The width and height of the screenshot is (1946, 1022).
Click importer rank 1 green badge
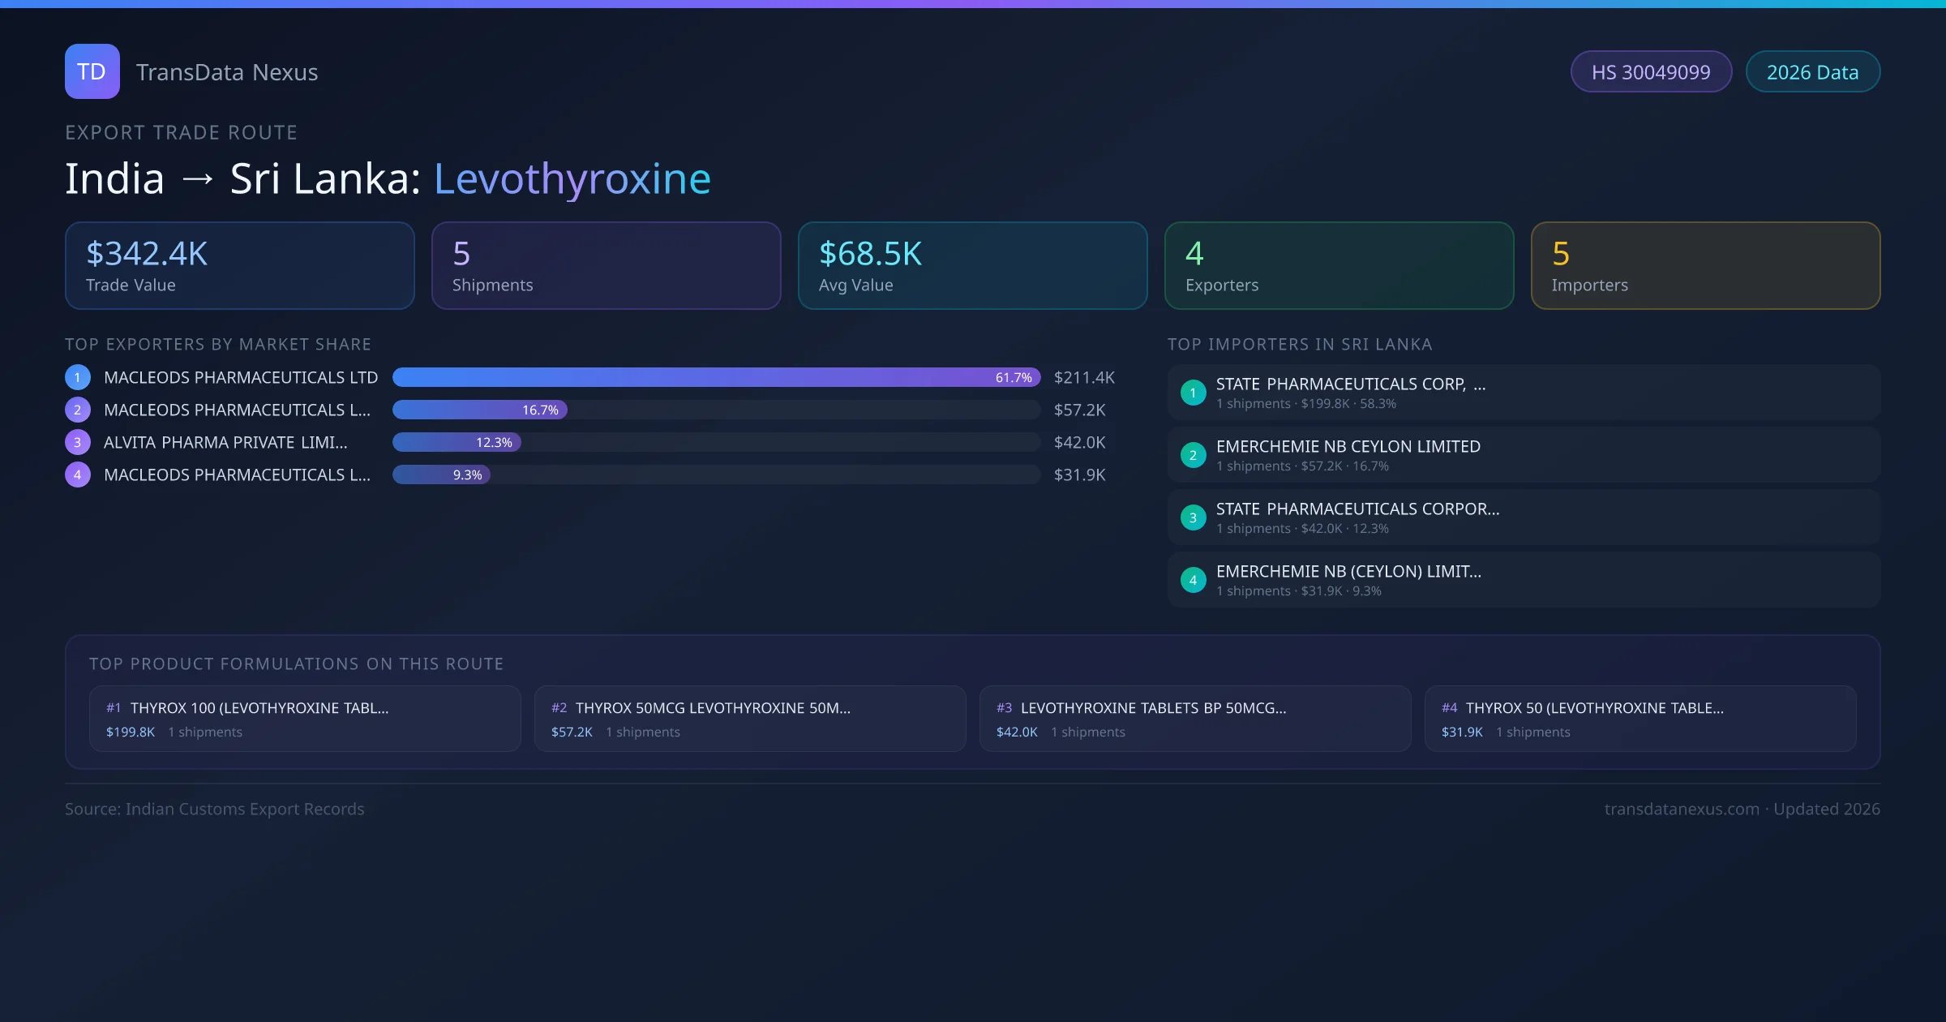1193,393
